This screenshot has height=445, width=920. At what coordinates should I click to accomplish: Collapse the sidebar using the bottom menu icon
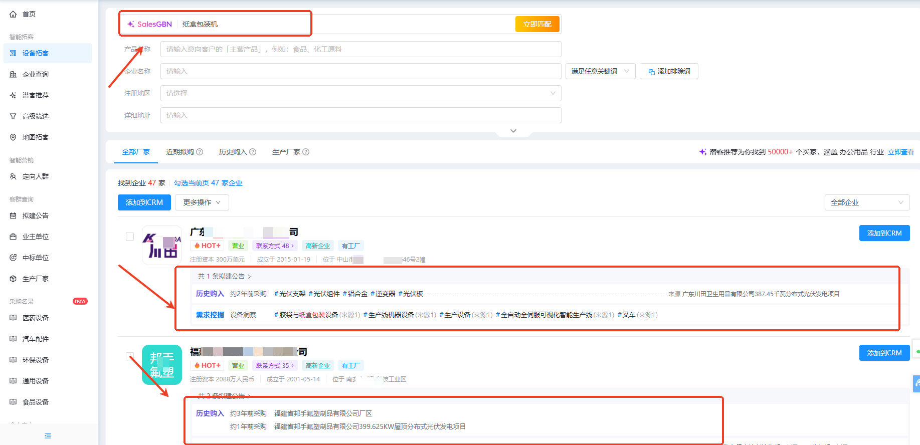[48, 435]
